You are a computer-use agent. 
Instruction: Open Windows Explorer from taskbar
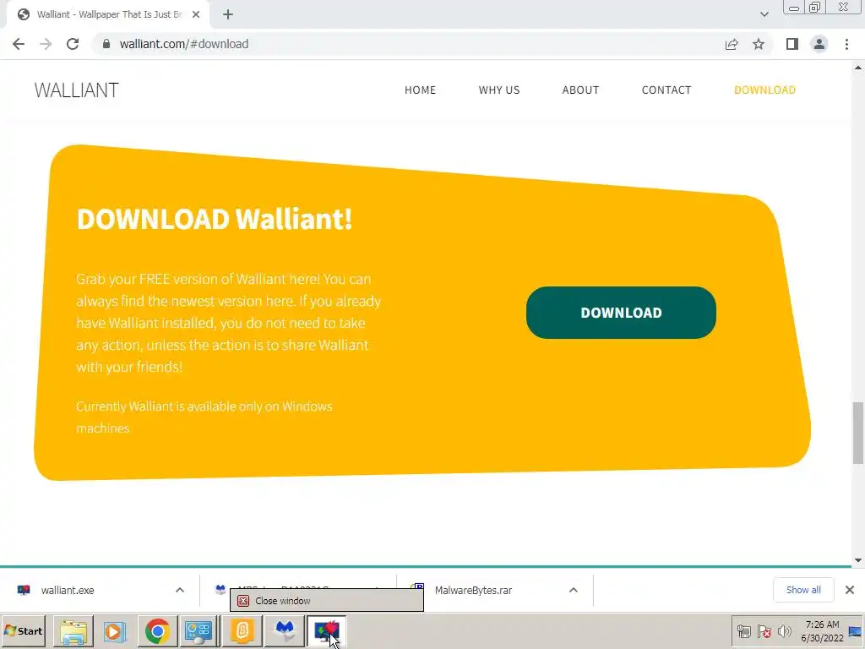pos(73,631)
